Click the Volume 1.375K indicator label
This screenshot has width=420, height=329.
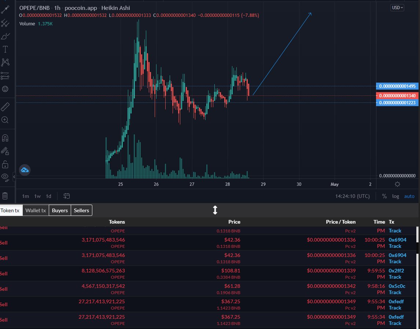coord(36,23)
